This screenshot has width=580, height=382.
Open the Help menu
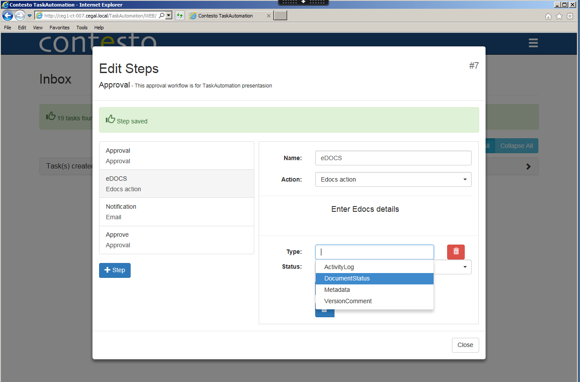pyautogui.click(x=99, y=28)
